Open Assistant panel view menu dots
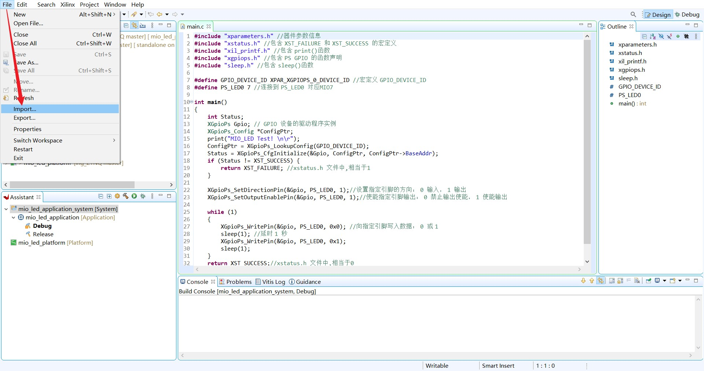This screenshot has width=704, height=371. (x=152, y=196)
